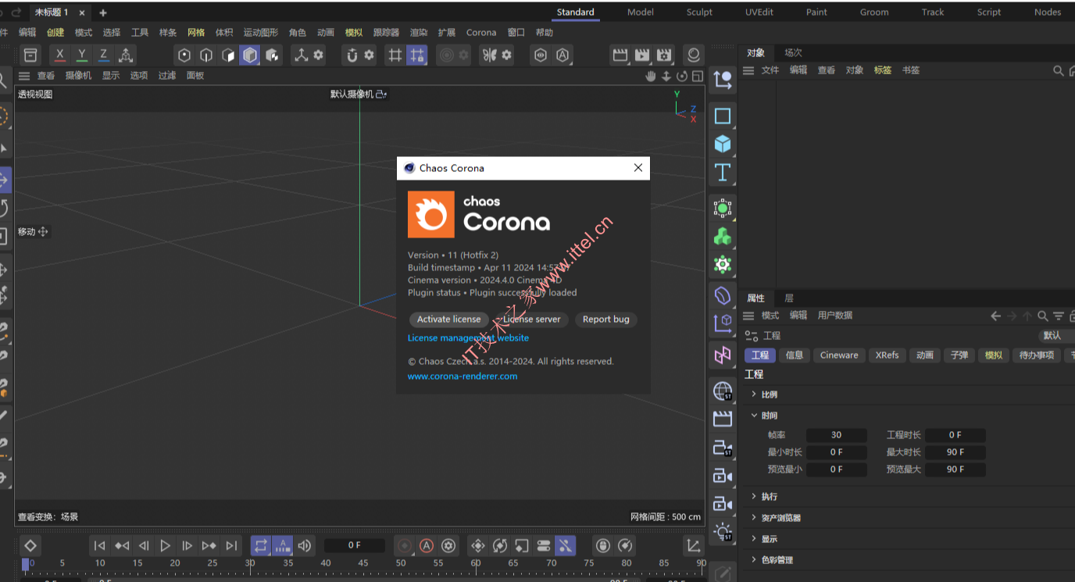1075x582 pixels.
Task: Click Go to End playback button
Action: 231,545
